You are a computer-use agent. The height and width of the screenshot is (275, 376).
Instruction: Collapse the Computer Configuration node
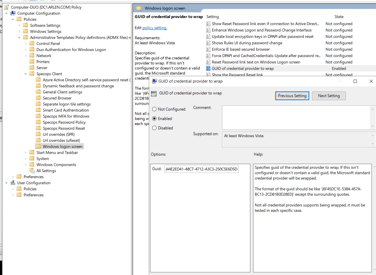(6, 13)
